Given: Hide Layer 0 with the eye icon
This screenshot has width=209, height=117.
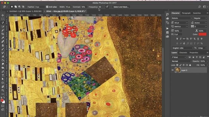Looking at the screenshot, I should [172, 70].
